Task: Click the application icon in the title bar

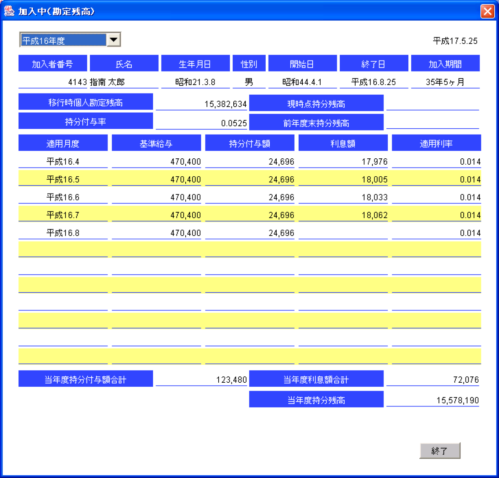Action: tap(9, 11)
